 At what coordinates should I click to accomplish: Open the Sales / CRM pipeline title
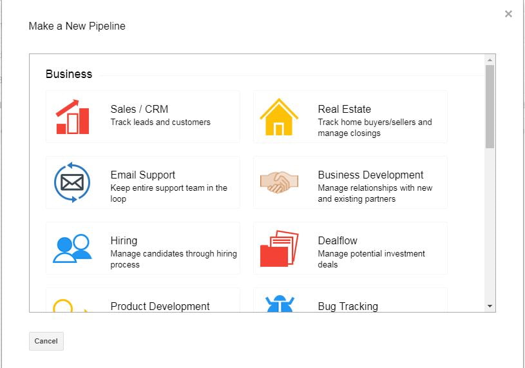point(139,109)
